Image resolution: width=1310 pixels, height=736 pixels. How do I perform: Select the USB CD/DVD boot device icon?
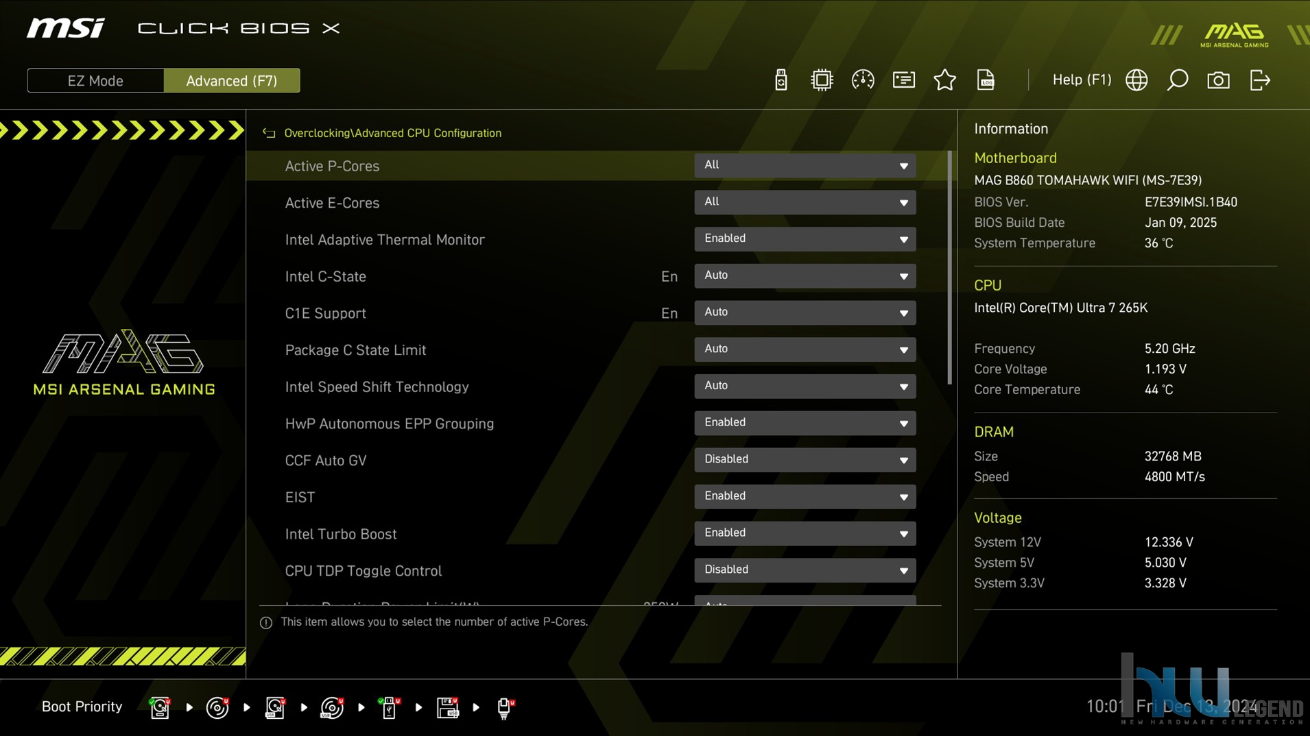[332, 707]
